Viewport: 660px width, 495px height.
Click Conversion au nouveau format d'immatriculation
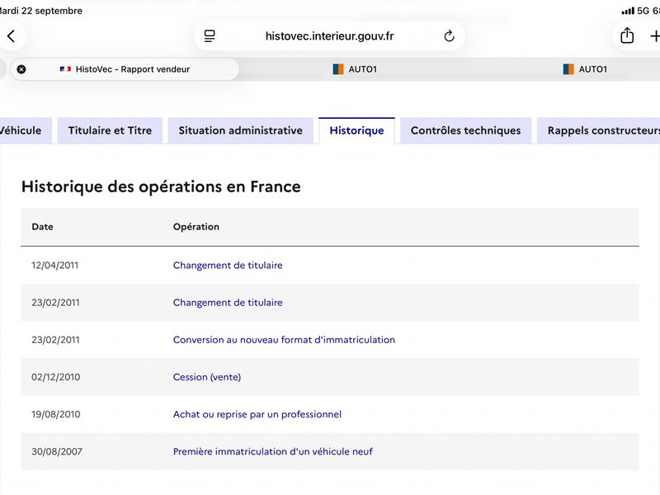click(284, 340)
